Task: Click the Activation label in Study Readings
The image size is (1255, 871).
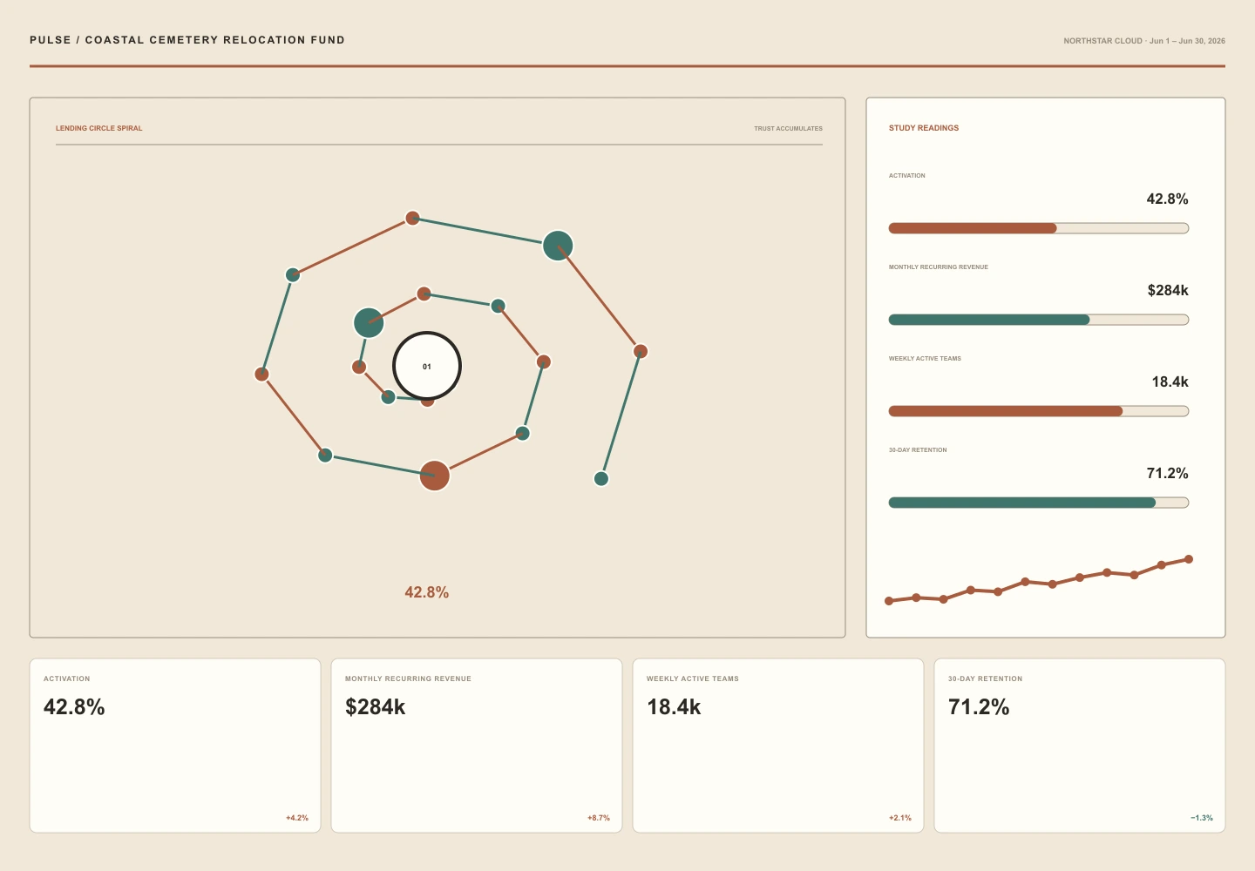Action: (x=907, y=176)
